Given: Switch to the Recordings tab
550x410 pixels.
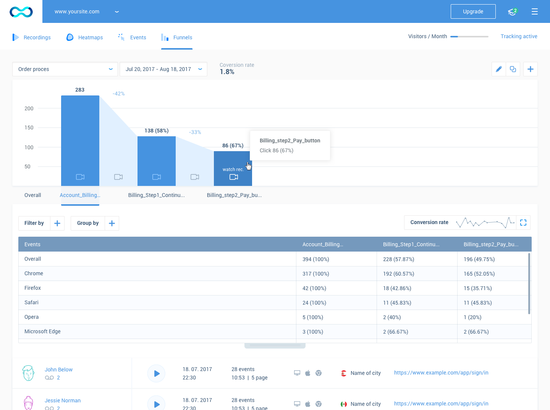Looking at the screenshot, I should (32, 37).
